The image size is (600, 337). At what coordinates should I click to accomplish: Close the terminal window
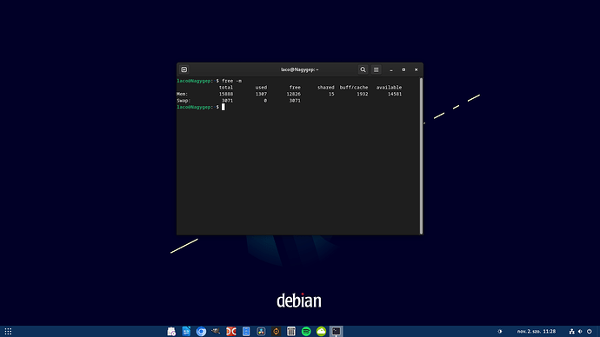tap(416, 70)
